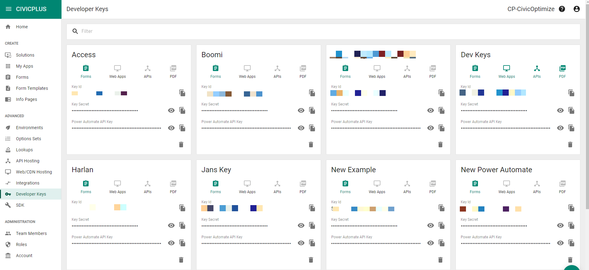
Task: Reveal New Power Automate Key Secret
Action: click(x=560, y=225)
